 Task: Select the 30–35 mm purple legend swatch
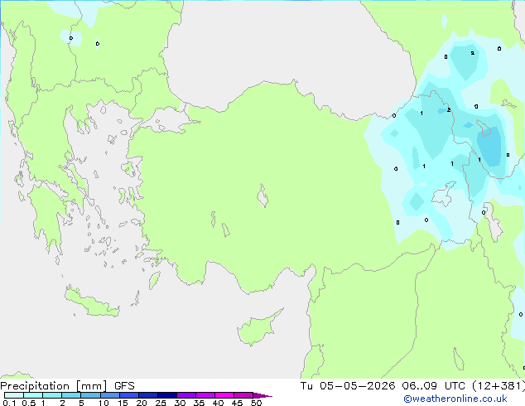(185, 395)
